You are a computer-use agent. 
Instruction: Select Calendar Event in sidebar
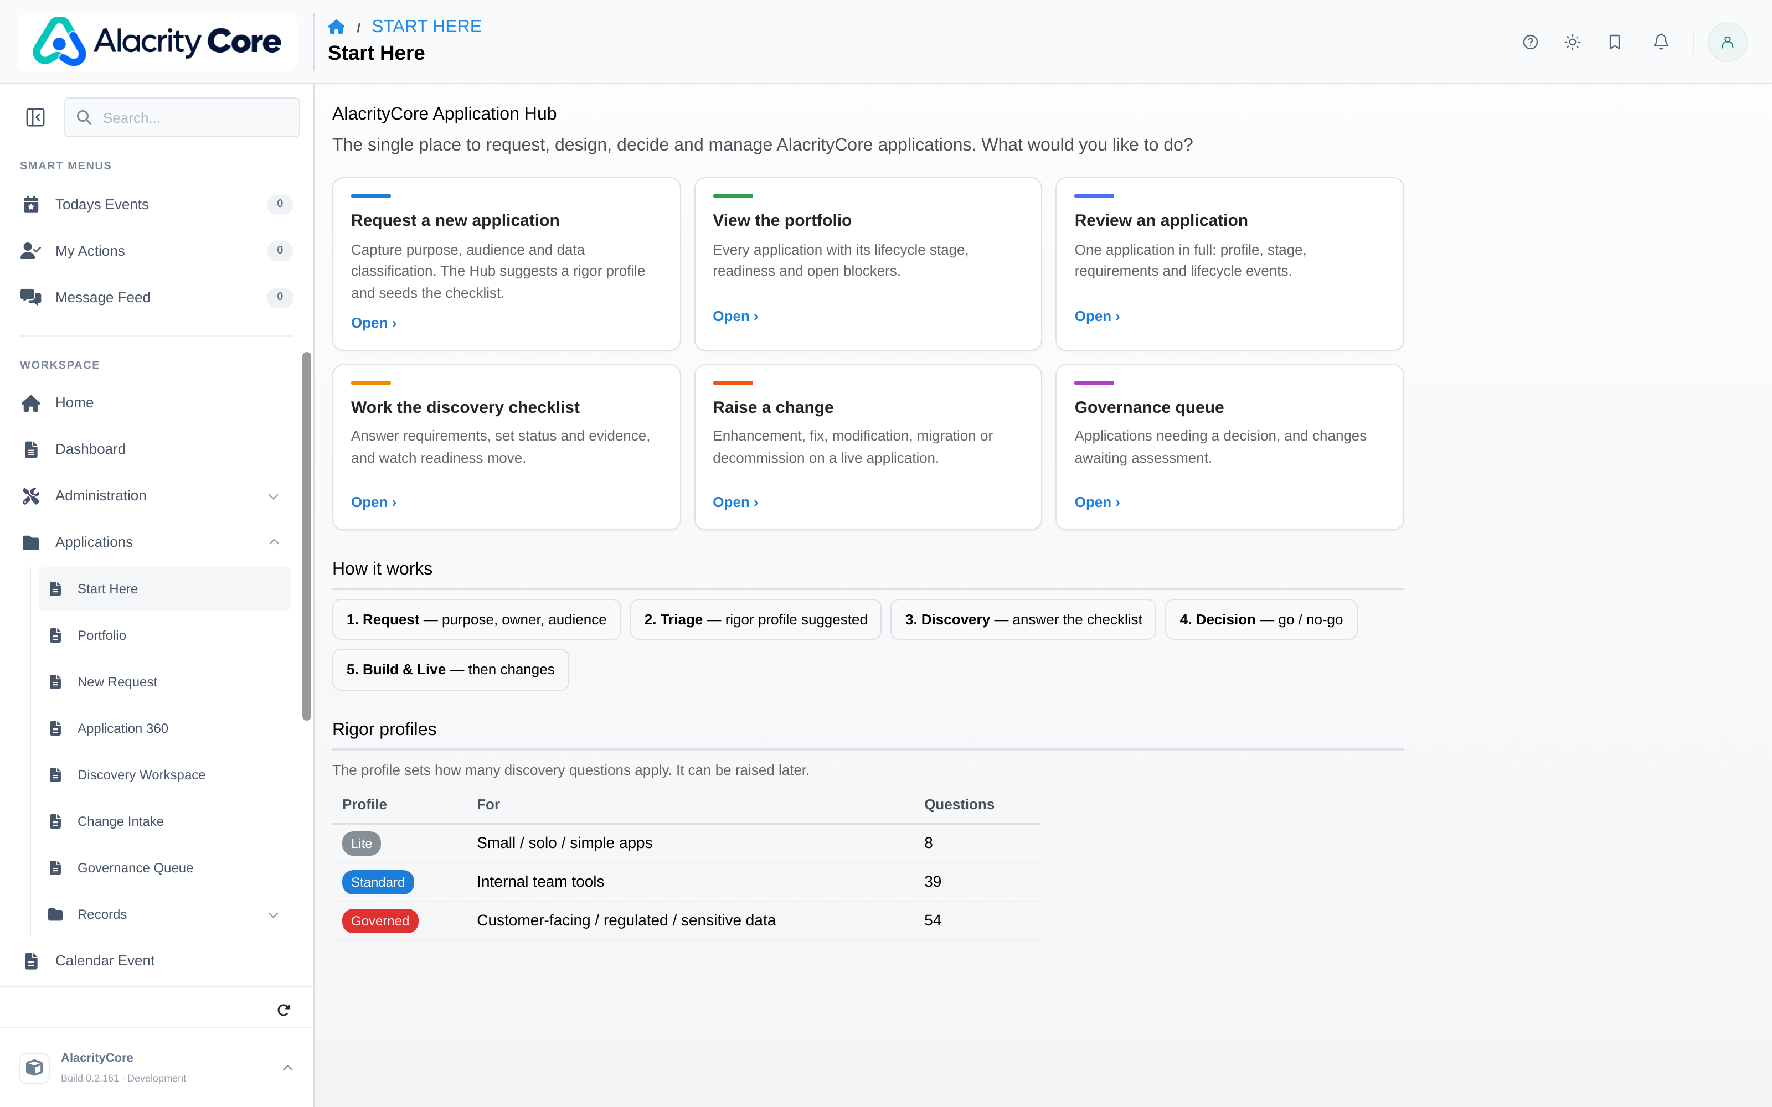tap(156, 960)
